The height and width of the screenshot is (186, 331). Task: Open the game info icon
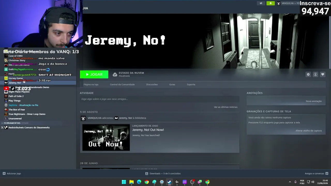pos(315,74)
